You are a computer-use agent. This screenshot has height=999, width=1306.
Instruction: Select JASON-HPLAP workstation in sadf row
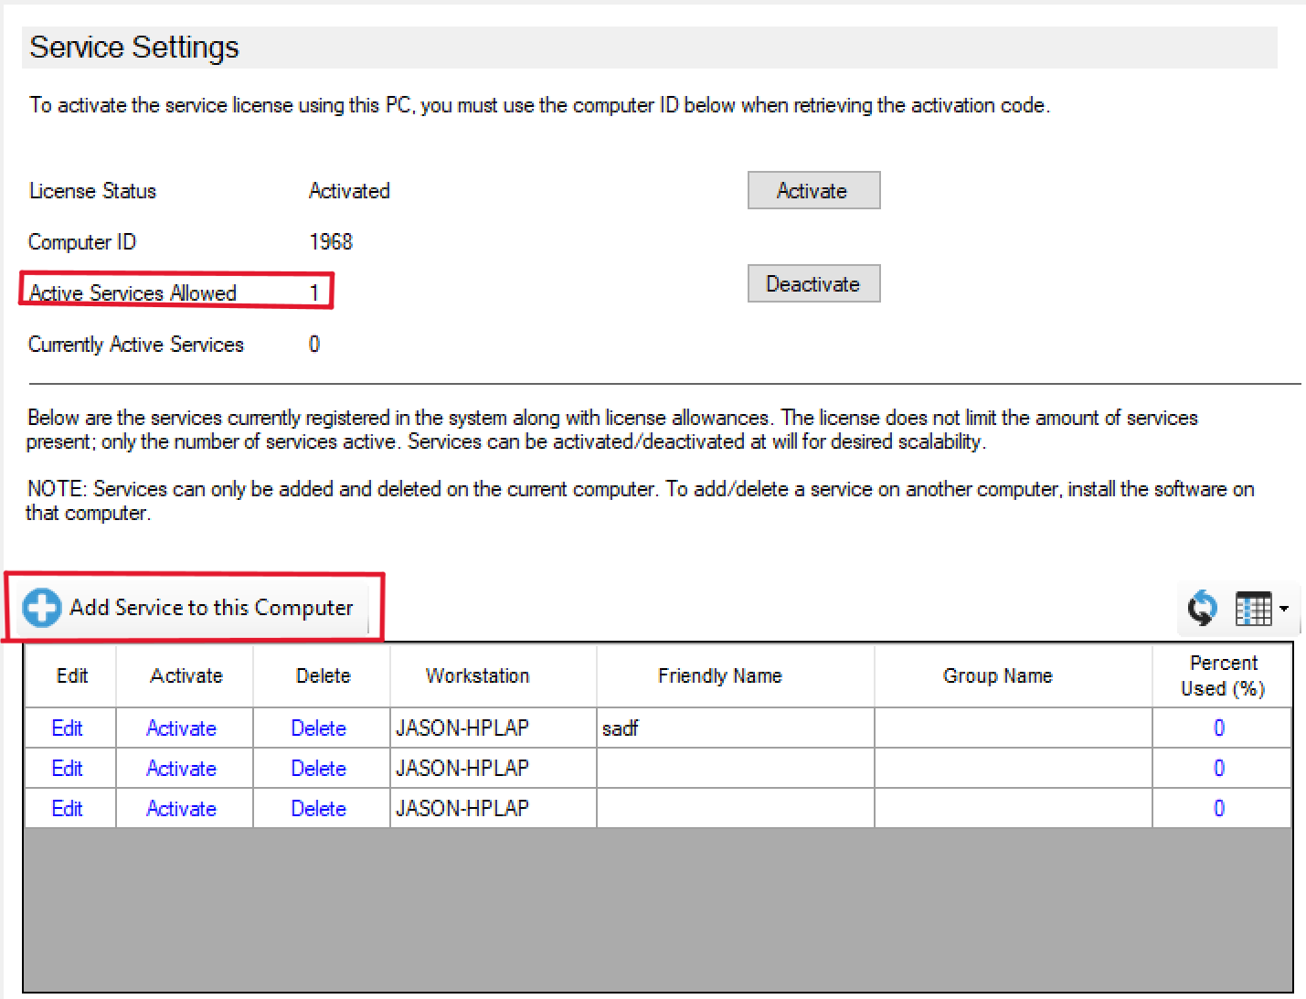[x=494, y=728]
